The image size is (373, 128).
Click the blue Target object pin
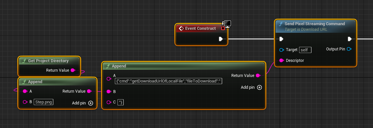click(x=282, y=50)
